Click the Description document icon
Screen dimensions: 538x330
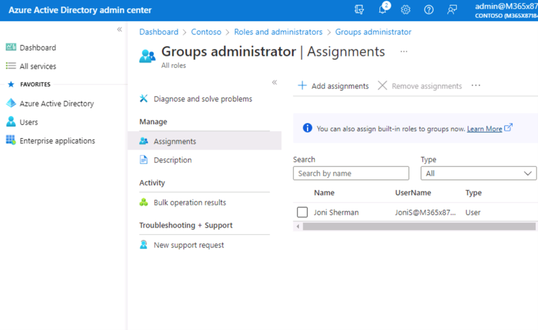pos(144,160)
